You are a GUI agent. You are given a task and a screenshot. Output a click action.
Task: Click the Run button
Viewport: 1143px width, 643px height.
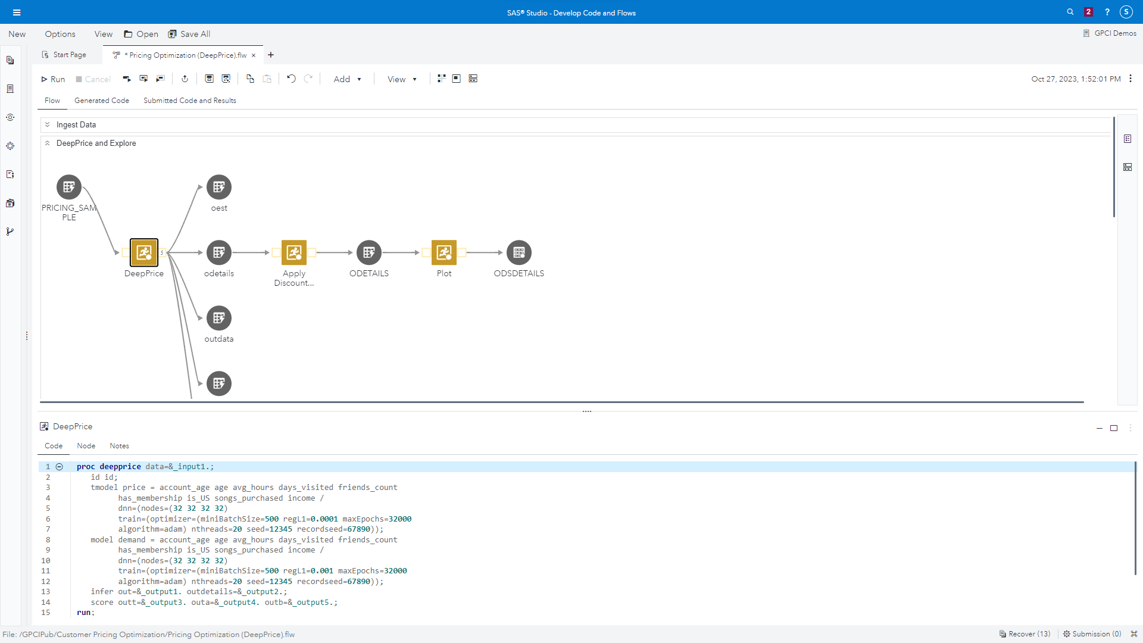[x=53, y=79]
